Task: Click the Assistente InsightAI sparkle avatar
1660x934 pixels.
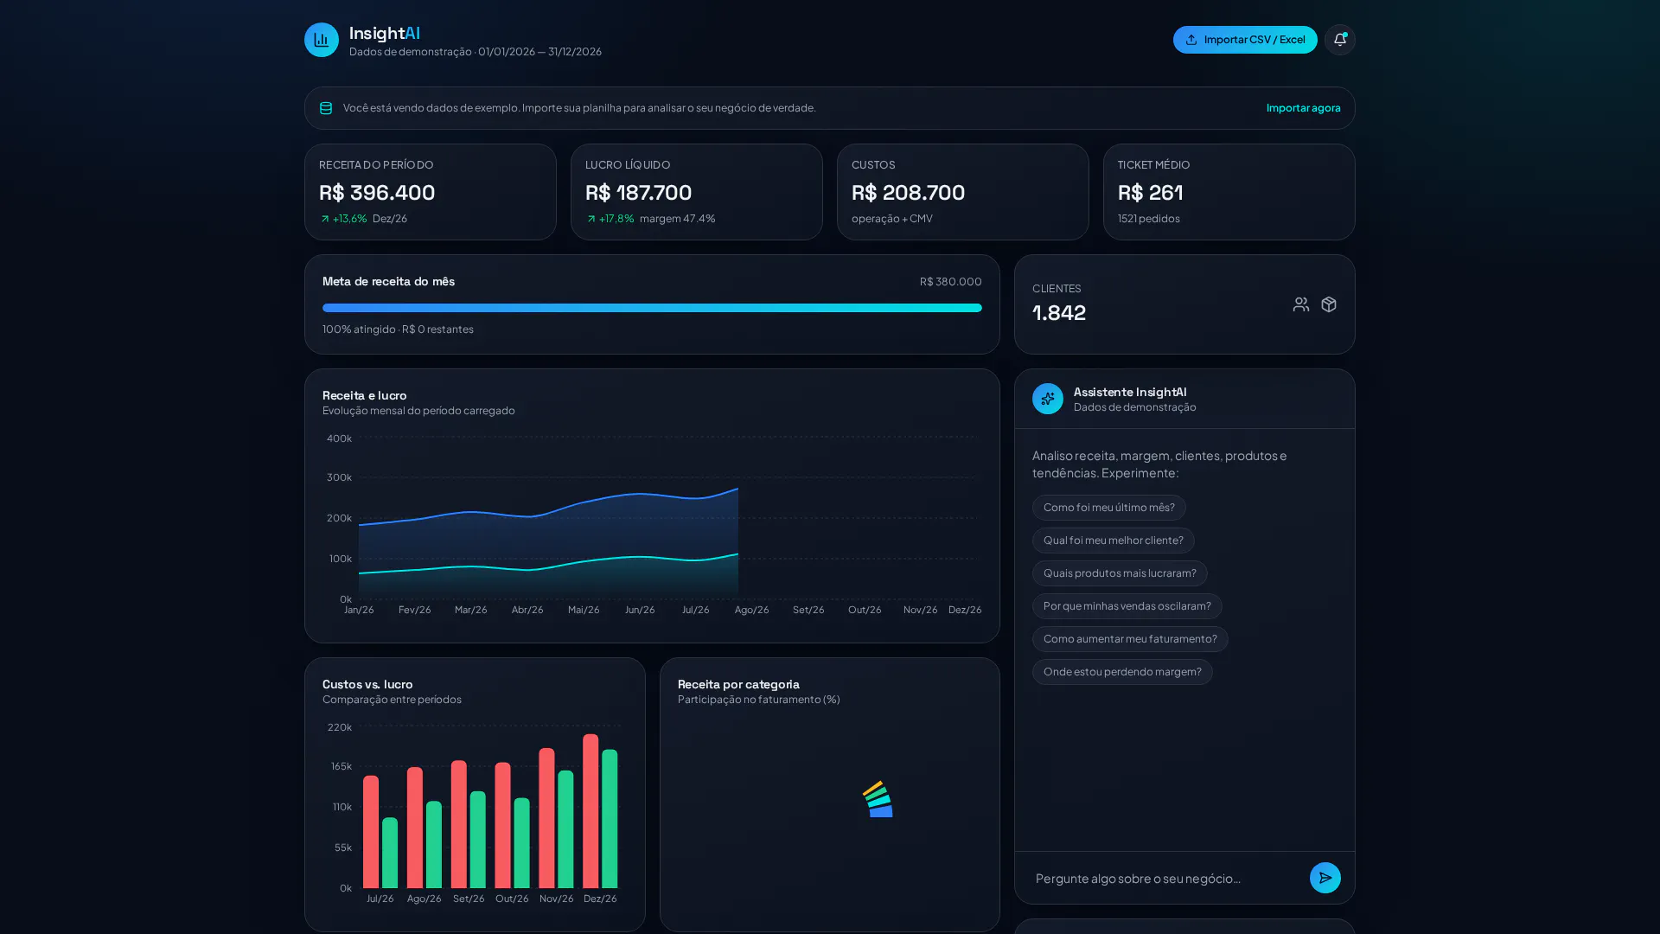Action: click(x=1048, y=399)
